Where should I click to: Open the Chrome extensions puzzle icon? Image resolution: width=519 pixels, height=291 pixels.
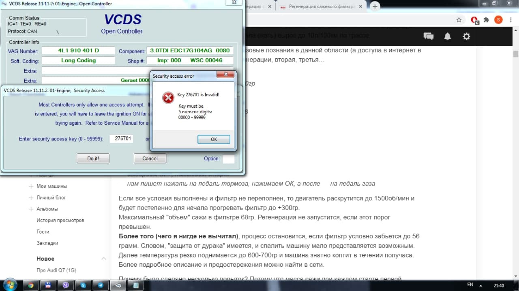coord(487,20)
